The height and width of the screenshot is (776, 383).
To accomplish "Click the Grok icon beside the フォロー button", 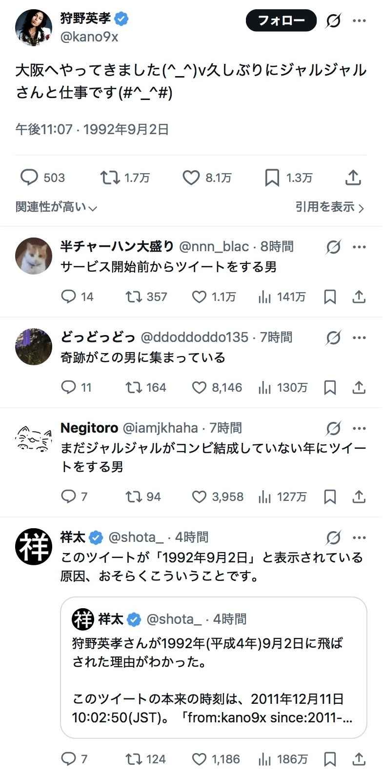I will 333,20.
